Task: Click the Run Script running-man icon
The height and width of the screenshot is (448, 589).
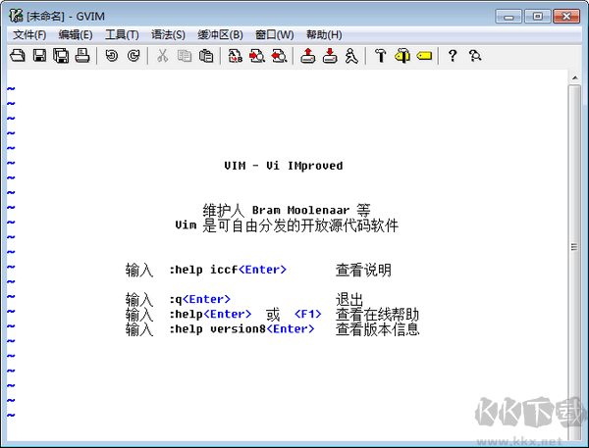Action: click(351, 56)
